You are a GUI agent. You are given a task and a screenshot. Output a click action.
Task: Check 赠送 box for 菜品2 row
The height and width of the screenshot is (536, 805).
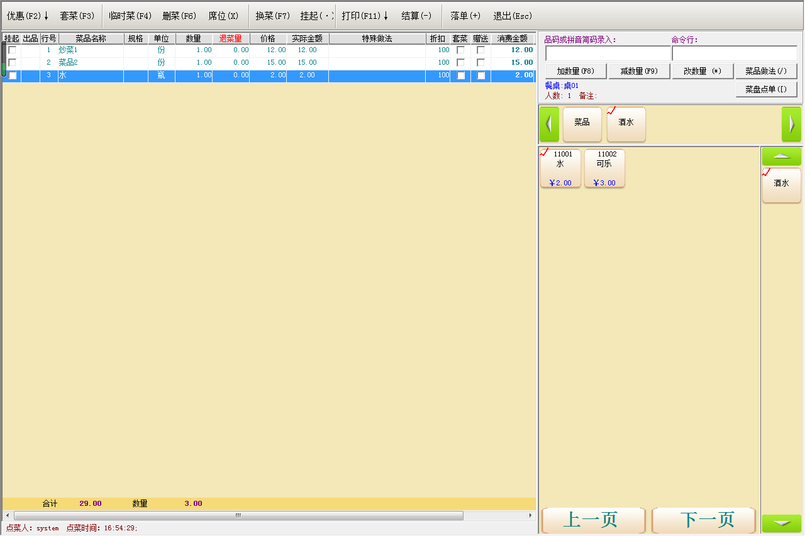pos(480,63)
